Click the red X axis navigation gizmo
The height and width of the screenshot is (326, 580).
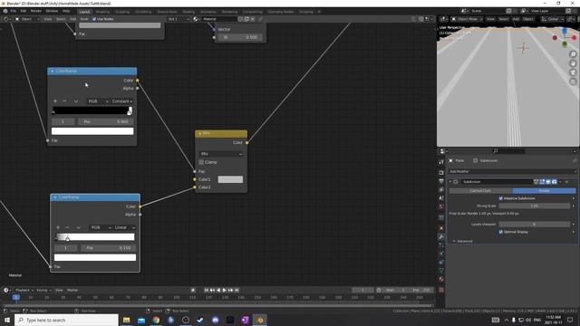click(574, 38)
